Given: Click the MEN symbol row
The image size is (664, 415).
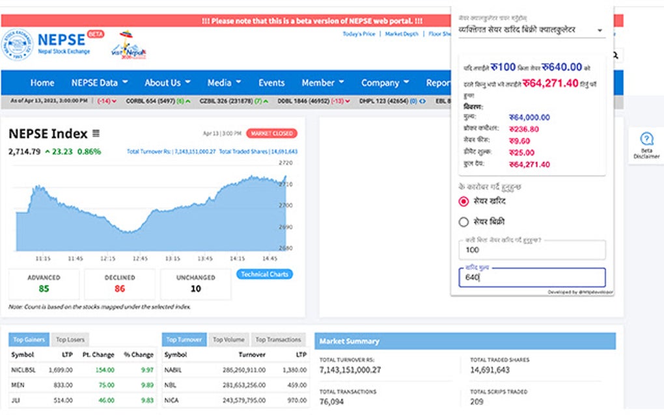Looking at the screenshot, I should [x=83, y=385].
